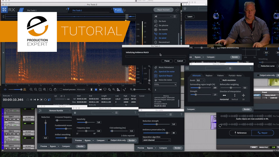The image size is (279, 157).
Task: Select the Spectral De-noise module icon
Action: click(156, 72)
